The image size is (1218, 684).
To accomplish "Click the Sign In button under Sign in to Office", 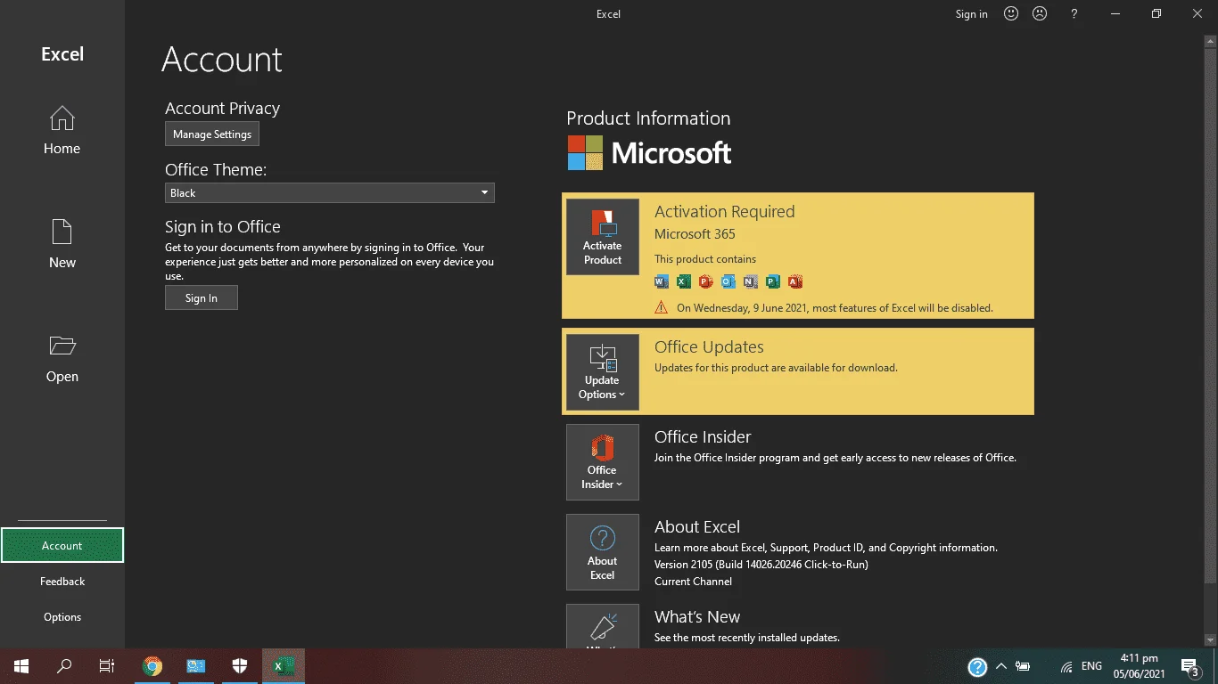I will click(202, 298).
